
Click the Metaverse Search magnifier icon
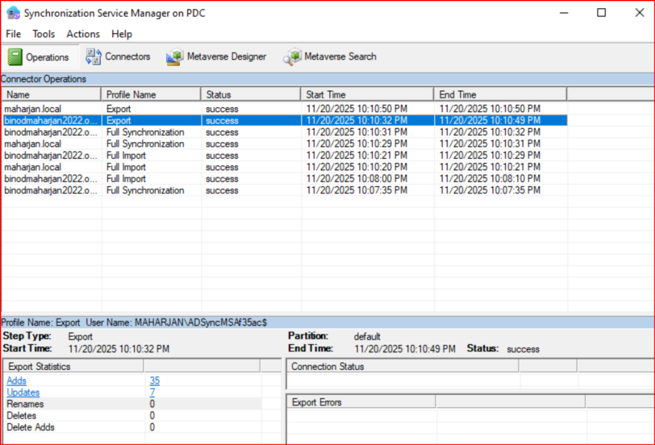tap(292, 57)
